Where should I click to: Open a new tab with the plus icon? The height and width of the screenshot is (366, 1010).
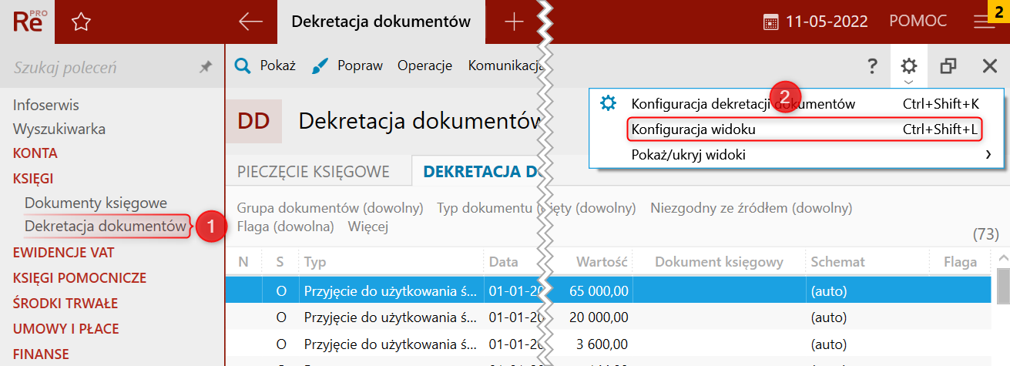[514, 22]
